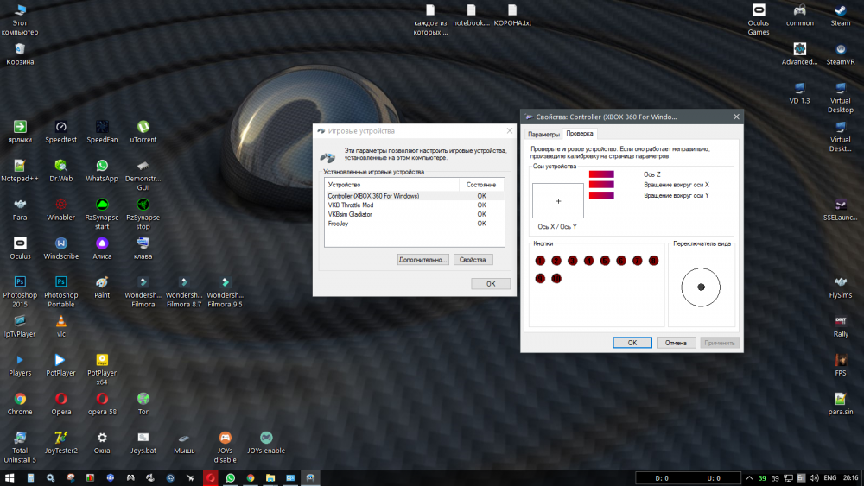Viewport: 864px width, 486px height.
Task: Click WhatsApp icon in the taskbar
Action: click(231, 477)
